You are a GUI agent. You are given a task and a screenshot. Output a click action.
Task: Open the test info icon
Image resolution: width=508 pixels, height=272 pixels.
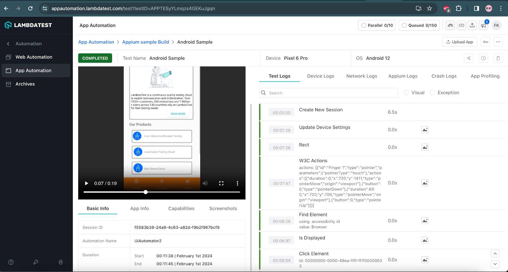click(x=483, y=58)
